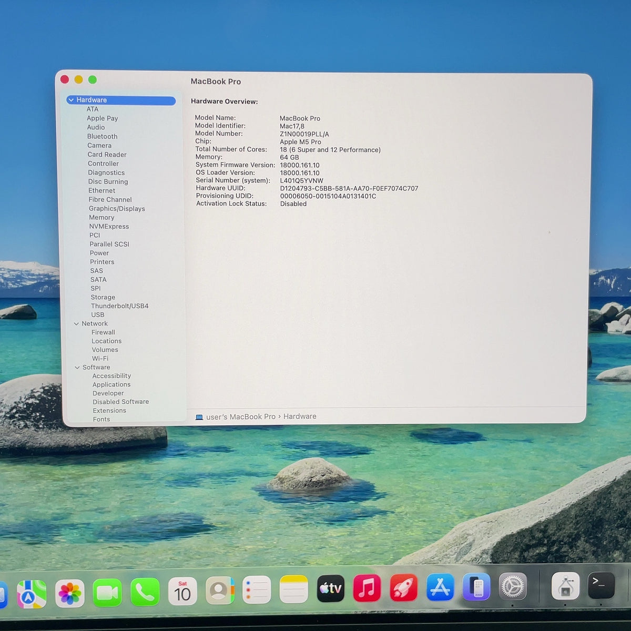Image resolution: width=631 pixels, height=631 pixels.
Task: Open the Memory entry in the sidebar
Action: tap(101, 218)
